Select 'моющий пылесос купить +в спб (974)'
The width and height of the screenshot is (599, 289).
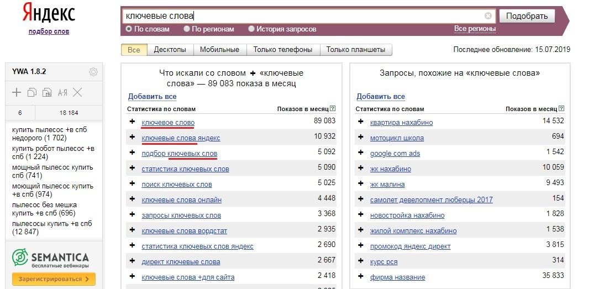click(52, 190)
